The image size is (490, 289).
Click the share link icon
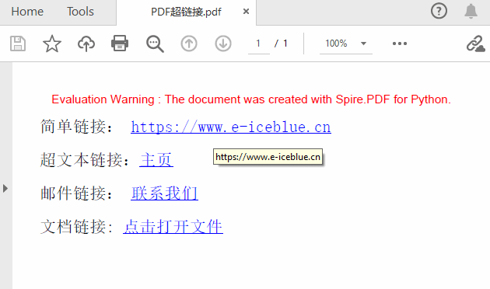tap(476, 44)
